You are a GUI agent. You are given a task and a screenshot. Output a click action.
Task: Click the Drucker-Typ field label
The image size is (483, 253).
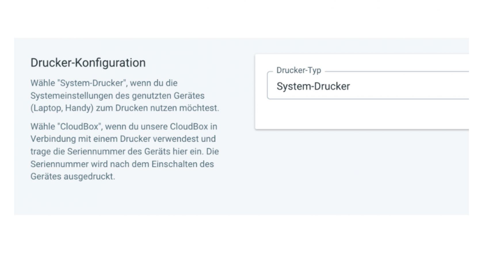[x=299, y=70]
